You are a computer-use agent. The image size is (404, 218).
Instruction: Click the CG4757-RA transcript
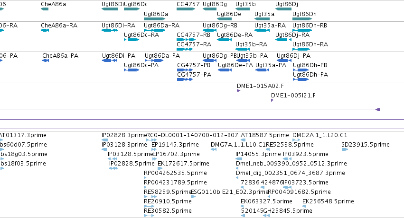click(x=185, y=49)
